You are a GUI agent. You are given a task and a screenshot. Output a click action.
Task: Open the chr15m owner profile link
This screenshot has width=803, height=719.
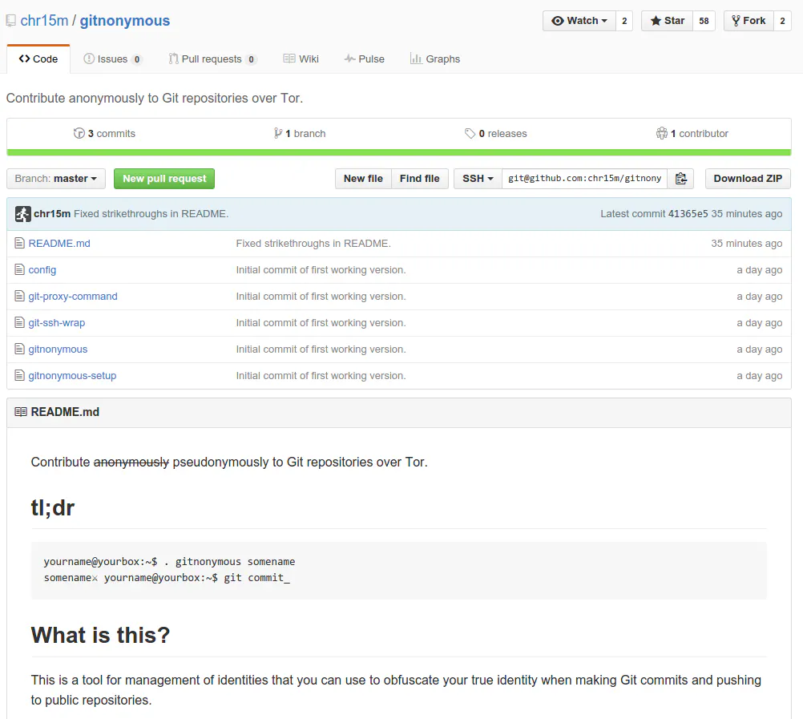coord(44,21)
